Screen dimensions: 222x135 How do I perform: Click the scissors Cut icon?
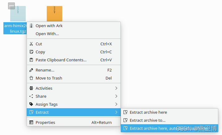coord(31,44)
